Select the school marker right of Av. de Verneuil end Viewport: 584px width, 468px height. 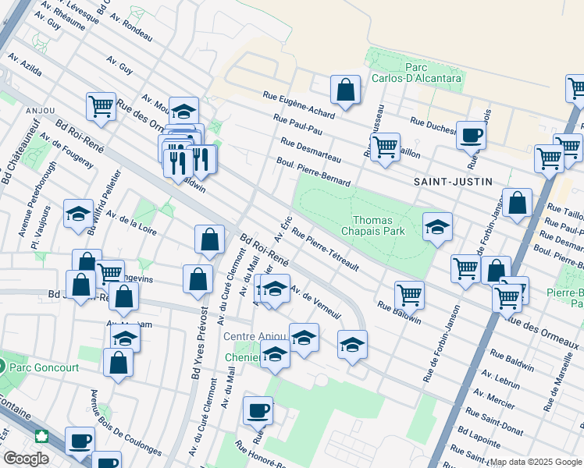pyautogui.click(x=352, y=346)
